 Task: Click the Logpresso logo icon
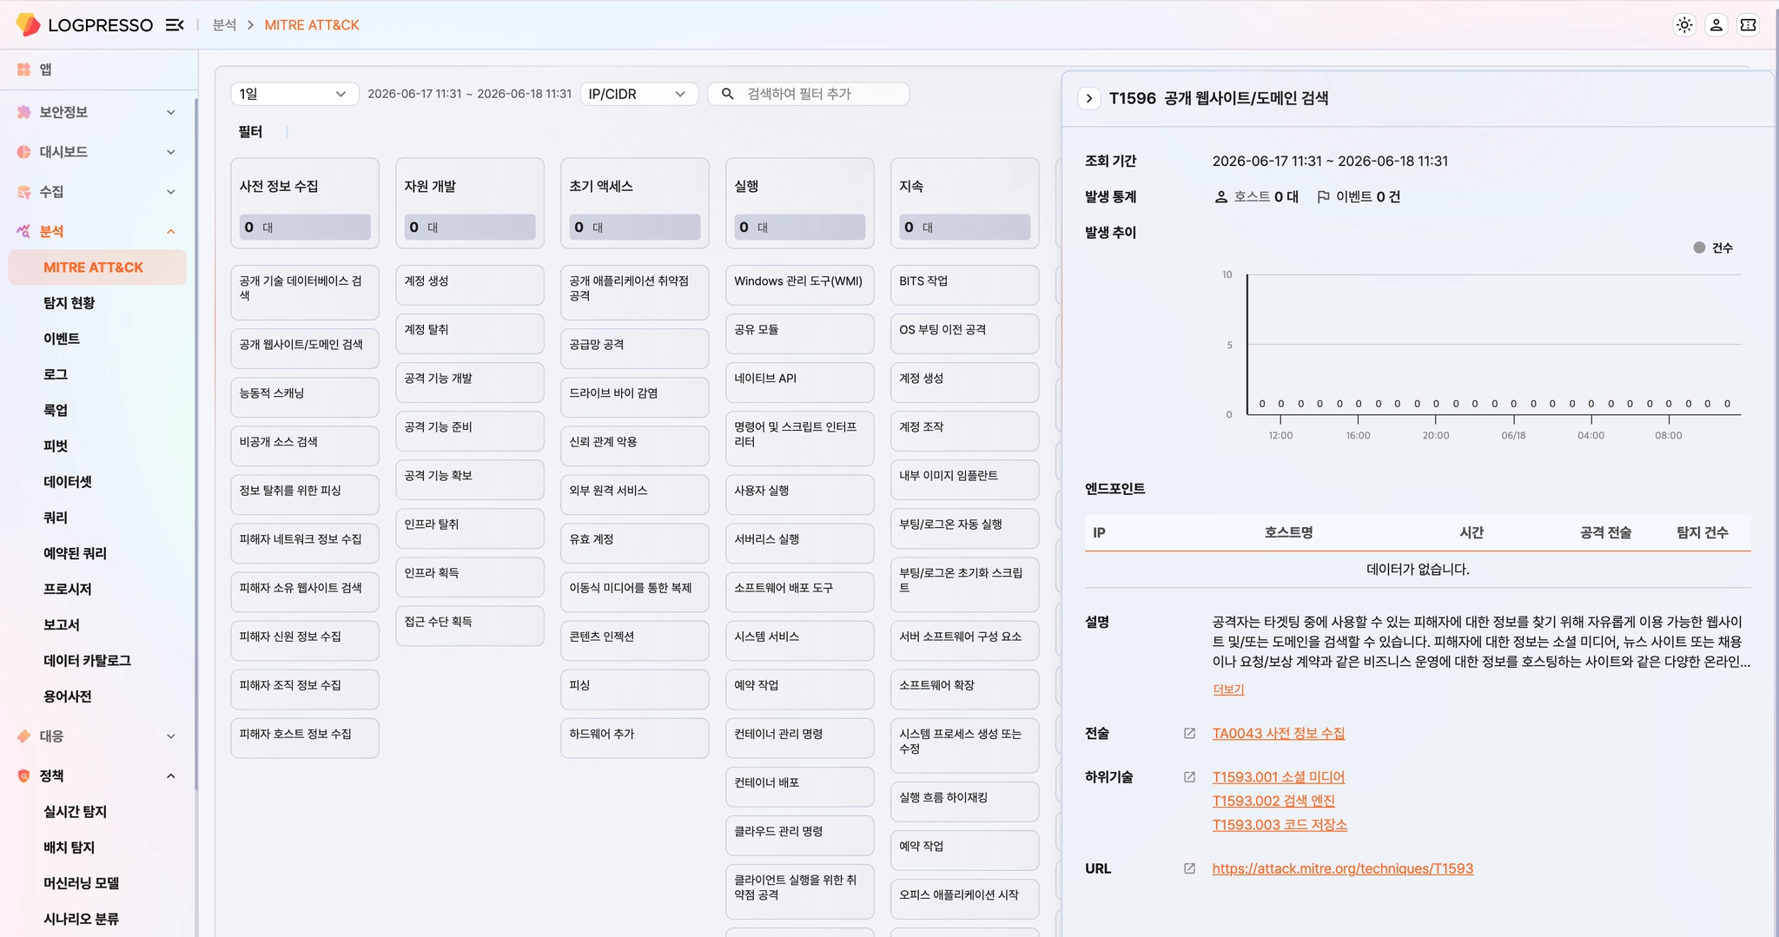click(x=28, y=24)
